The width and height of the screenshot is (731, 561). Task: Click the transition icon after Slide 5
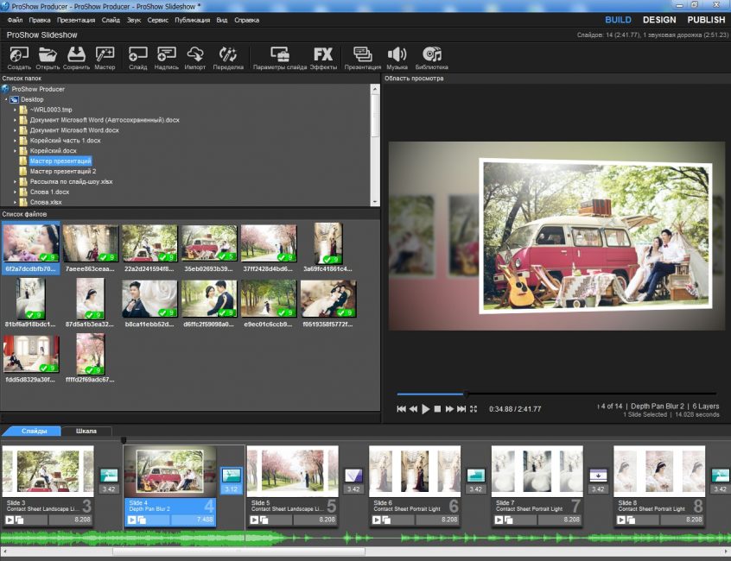[353, 476]
